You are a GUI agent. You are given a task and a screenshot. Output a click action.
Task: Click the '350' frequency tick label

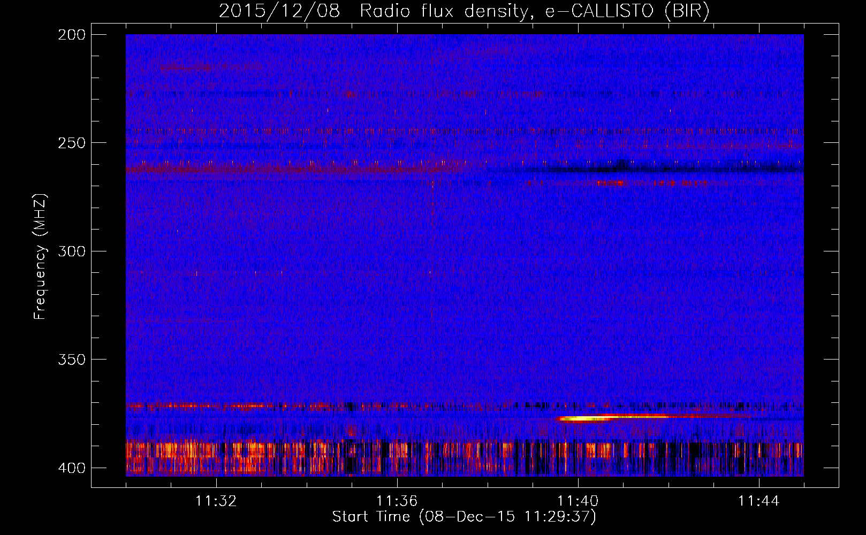click(71, 360)
